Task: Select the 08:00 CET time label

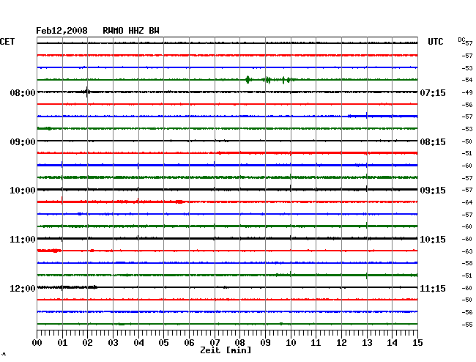Action: tap(23, 92)
